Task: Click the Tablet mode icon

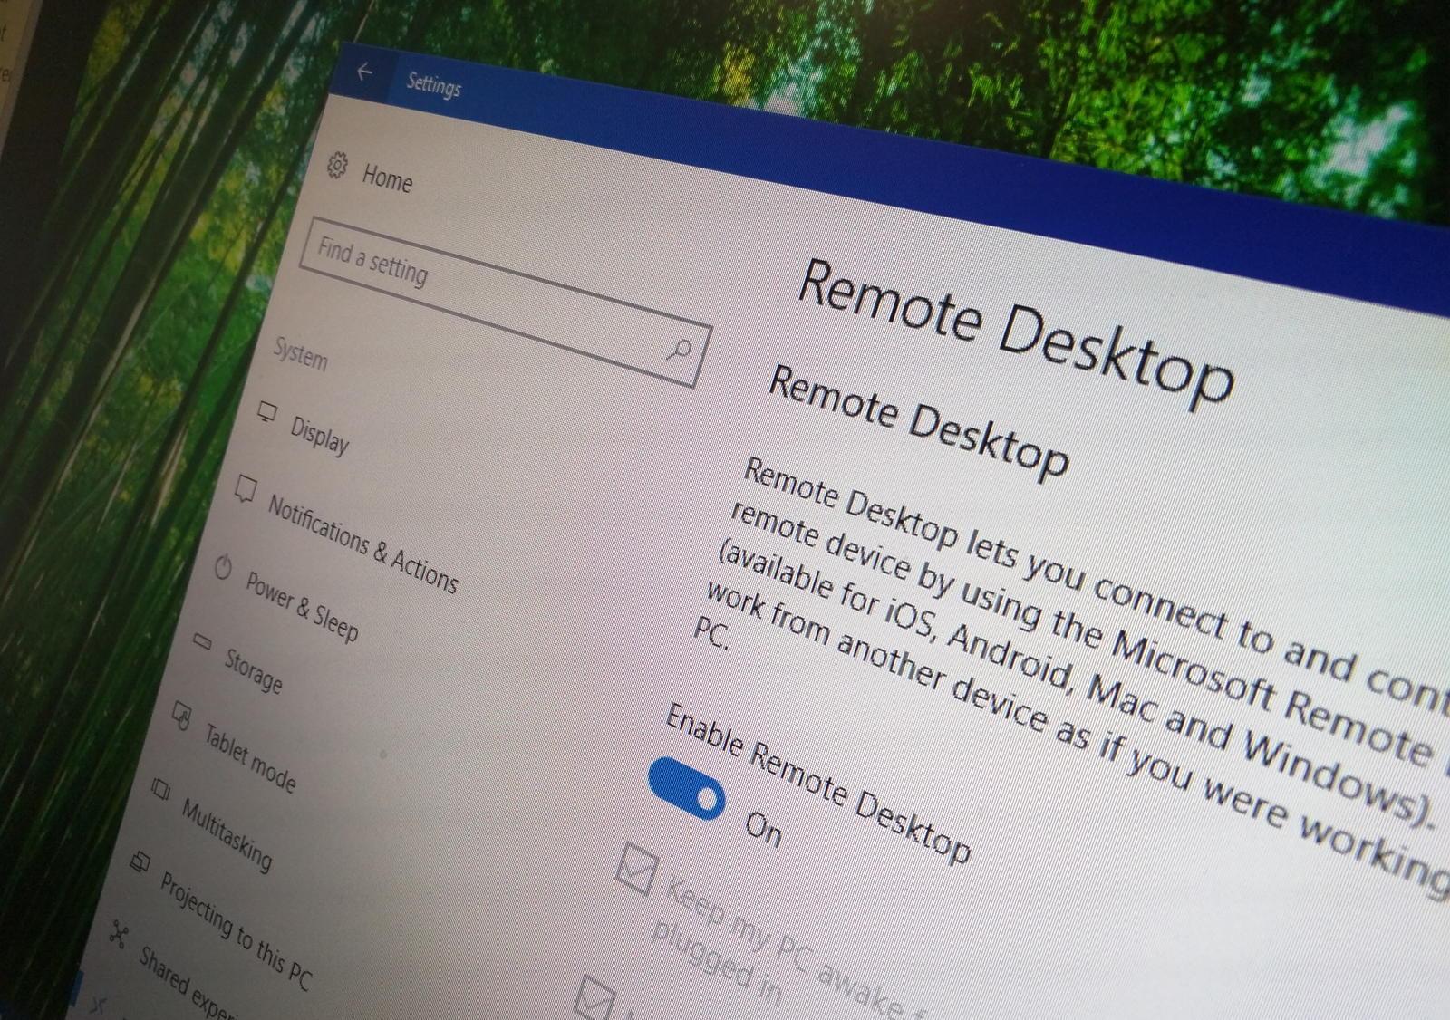Action: 182,717
